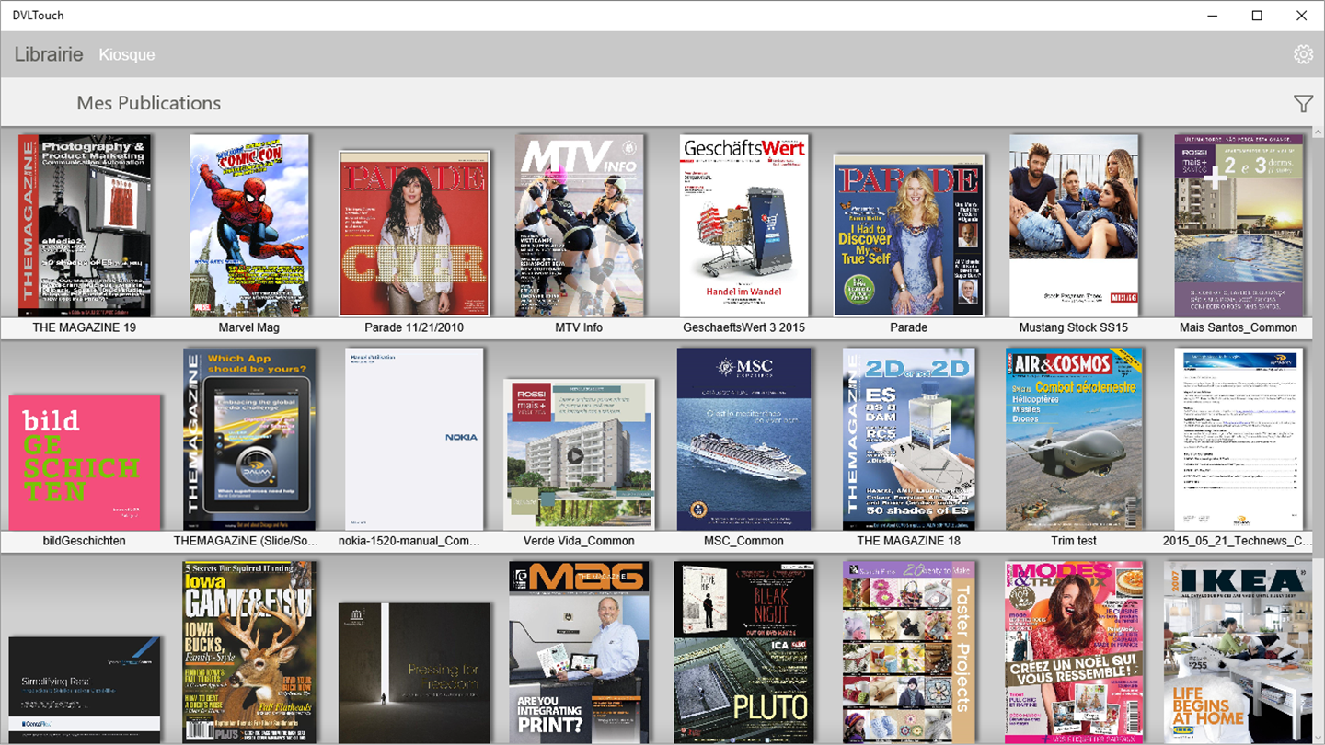Select the 'Trim test' title label
This screenshot has width=1325, height=745.
pos(1074,541)
